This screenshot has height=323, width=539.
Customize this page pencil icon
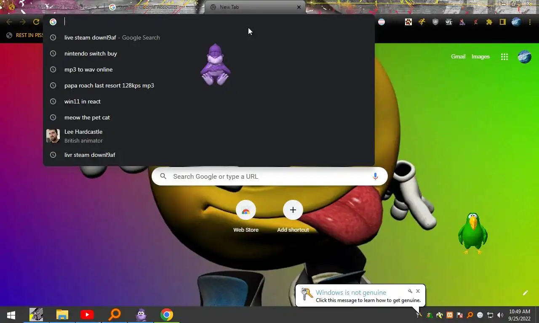click(x=526, y=293)
